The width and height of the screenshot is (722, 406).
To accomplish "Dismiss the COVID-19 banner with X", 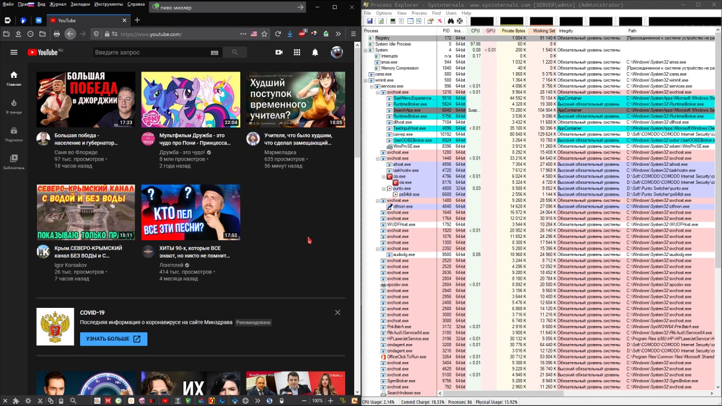I will 337,312.
